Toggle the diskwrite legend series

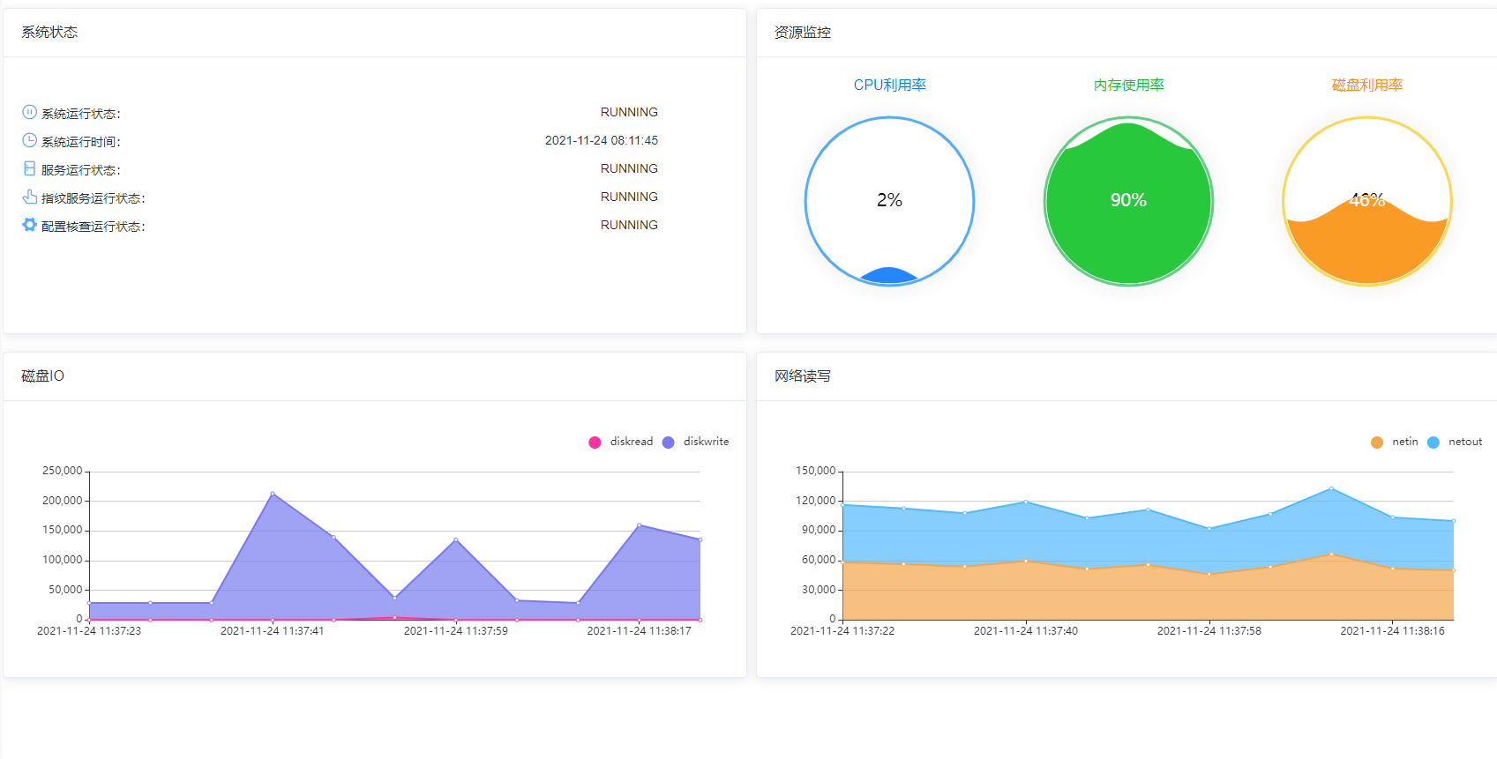[695, 442]
